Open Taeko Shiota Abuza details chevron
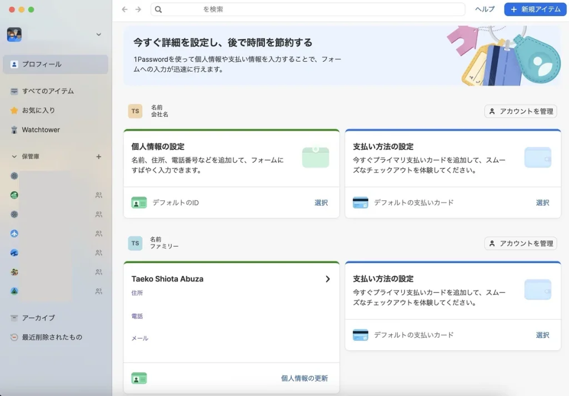The width and height of the screenshot is (569, 396). pos(328,279)
